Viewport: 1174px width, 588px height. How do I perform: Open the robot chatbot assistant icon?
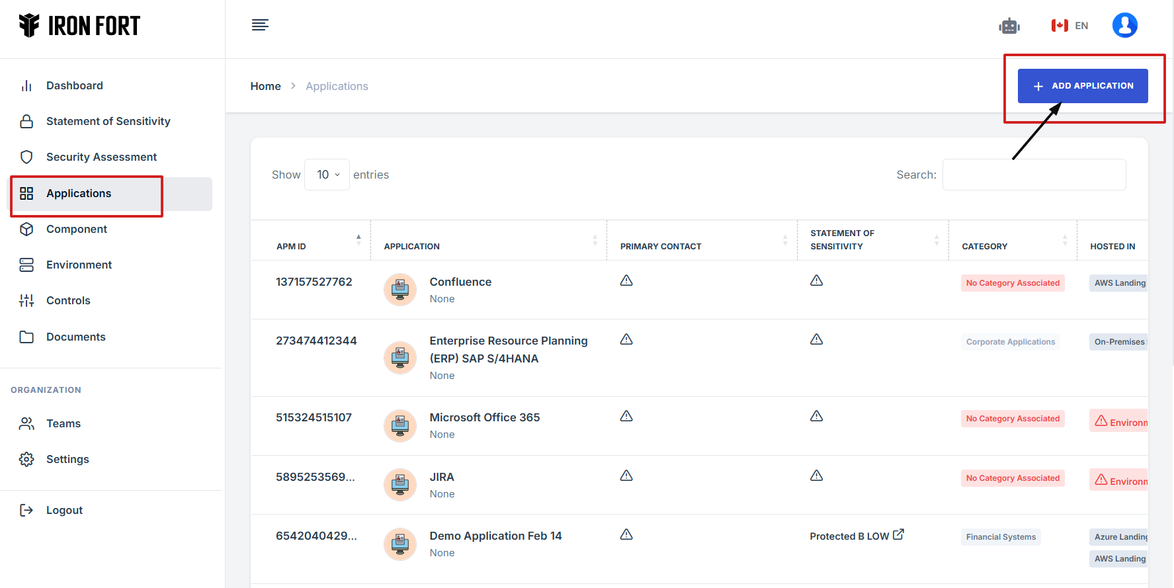[x=1009, y=26]
